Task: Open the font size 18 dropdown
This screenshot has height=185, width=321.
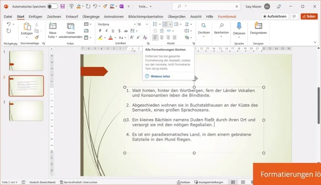Action: [x=147, y=24]
